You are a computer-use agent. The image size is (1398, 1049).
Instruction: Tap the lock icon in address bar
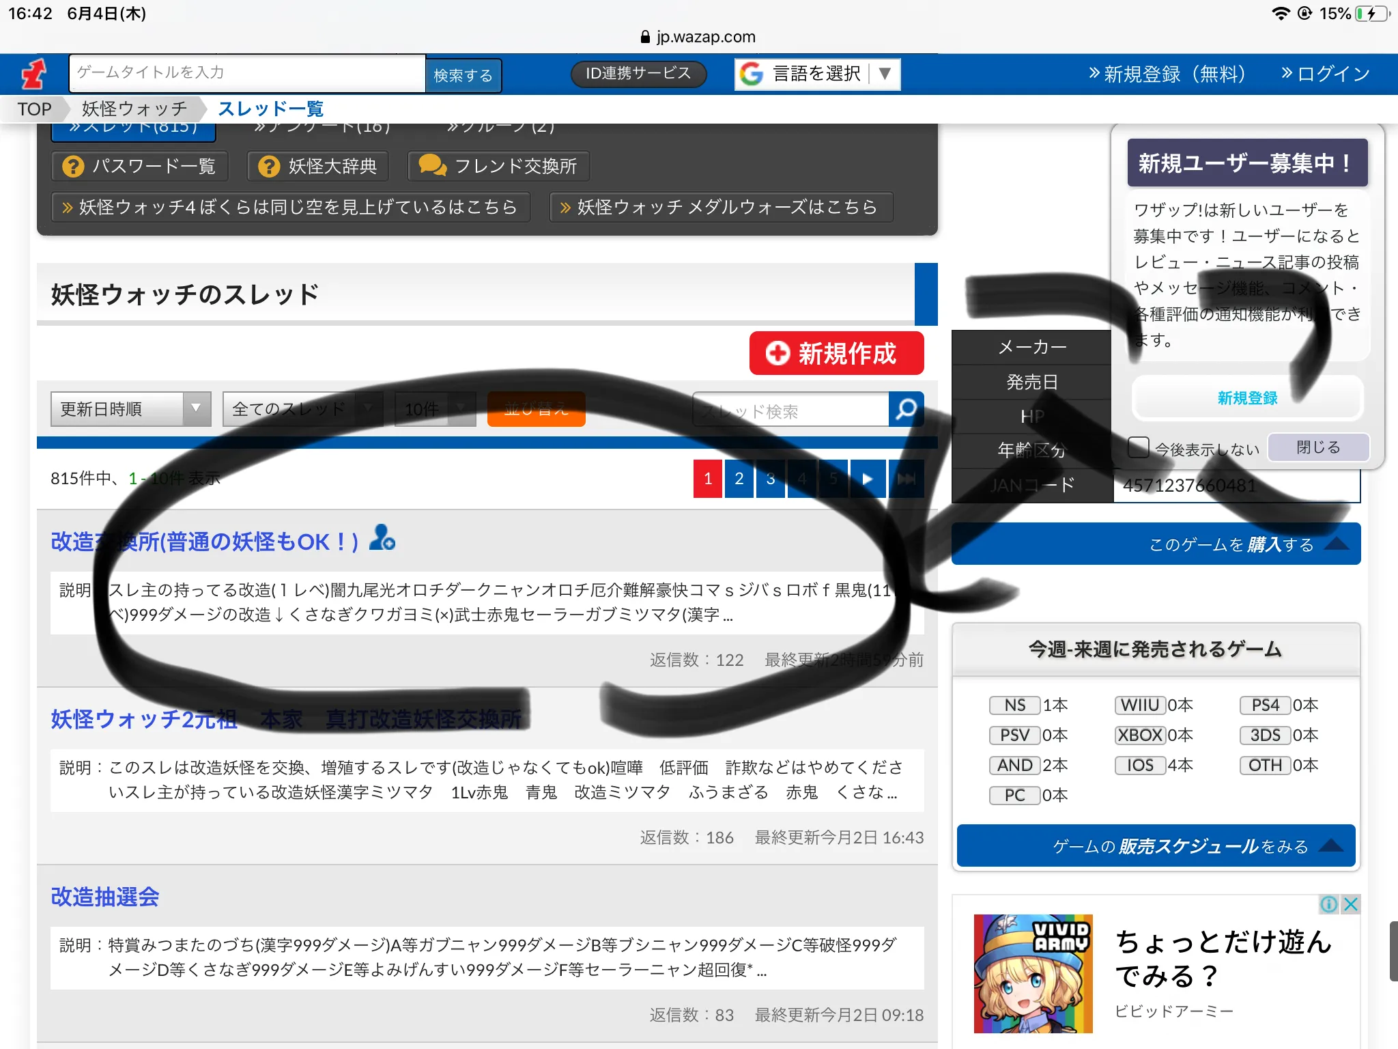pyautogui.click(x=645, y=37)
